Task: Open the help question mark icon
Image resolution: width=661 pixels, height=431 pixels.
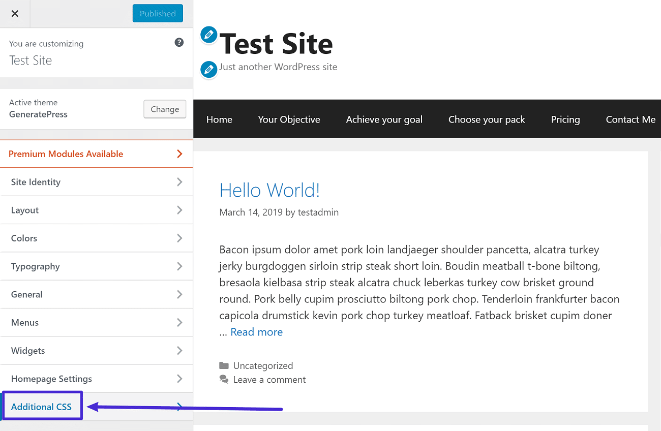Action: [179, 43]
